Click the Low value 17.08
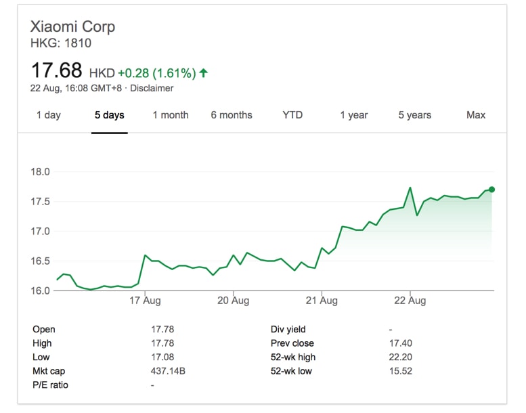The height and width of the screenshot is (413, 526). [x=162, y=357]
